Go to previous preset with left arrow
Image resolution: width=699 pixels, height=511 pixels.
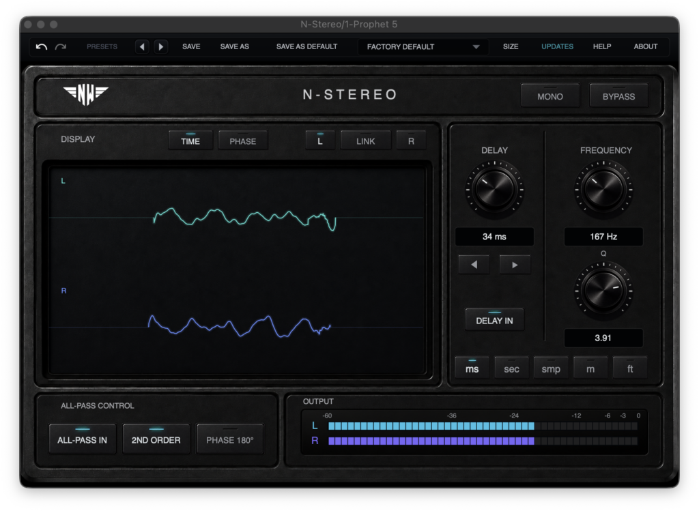click(x=142, y=46)
